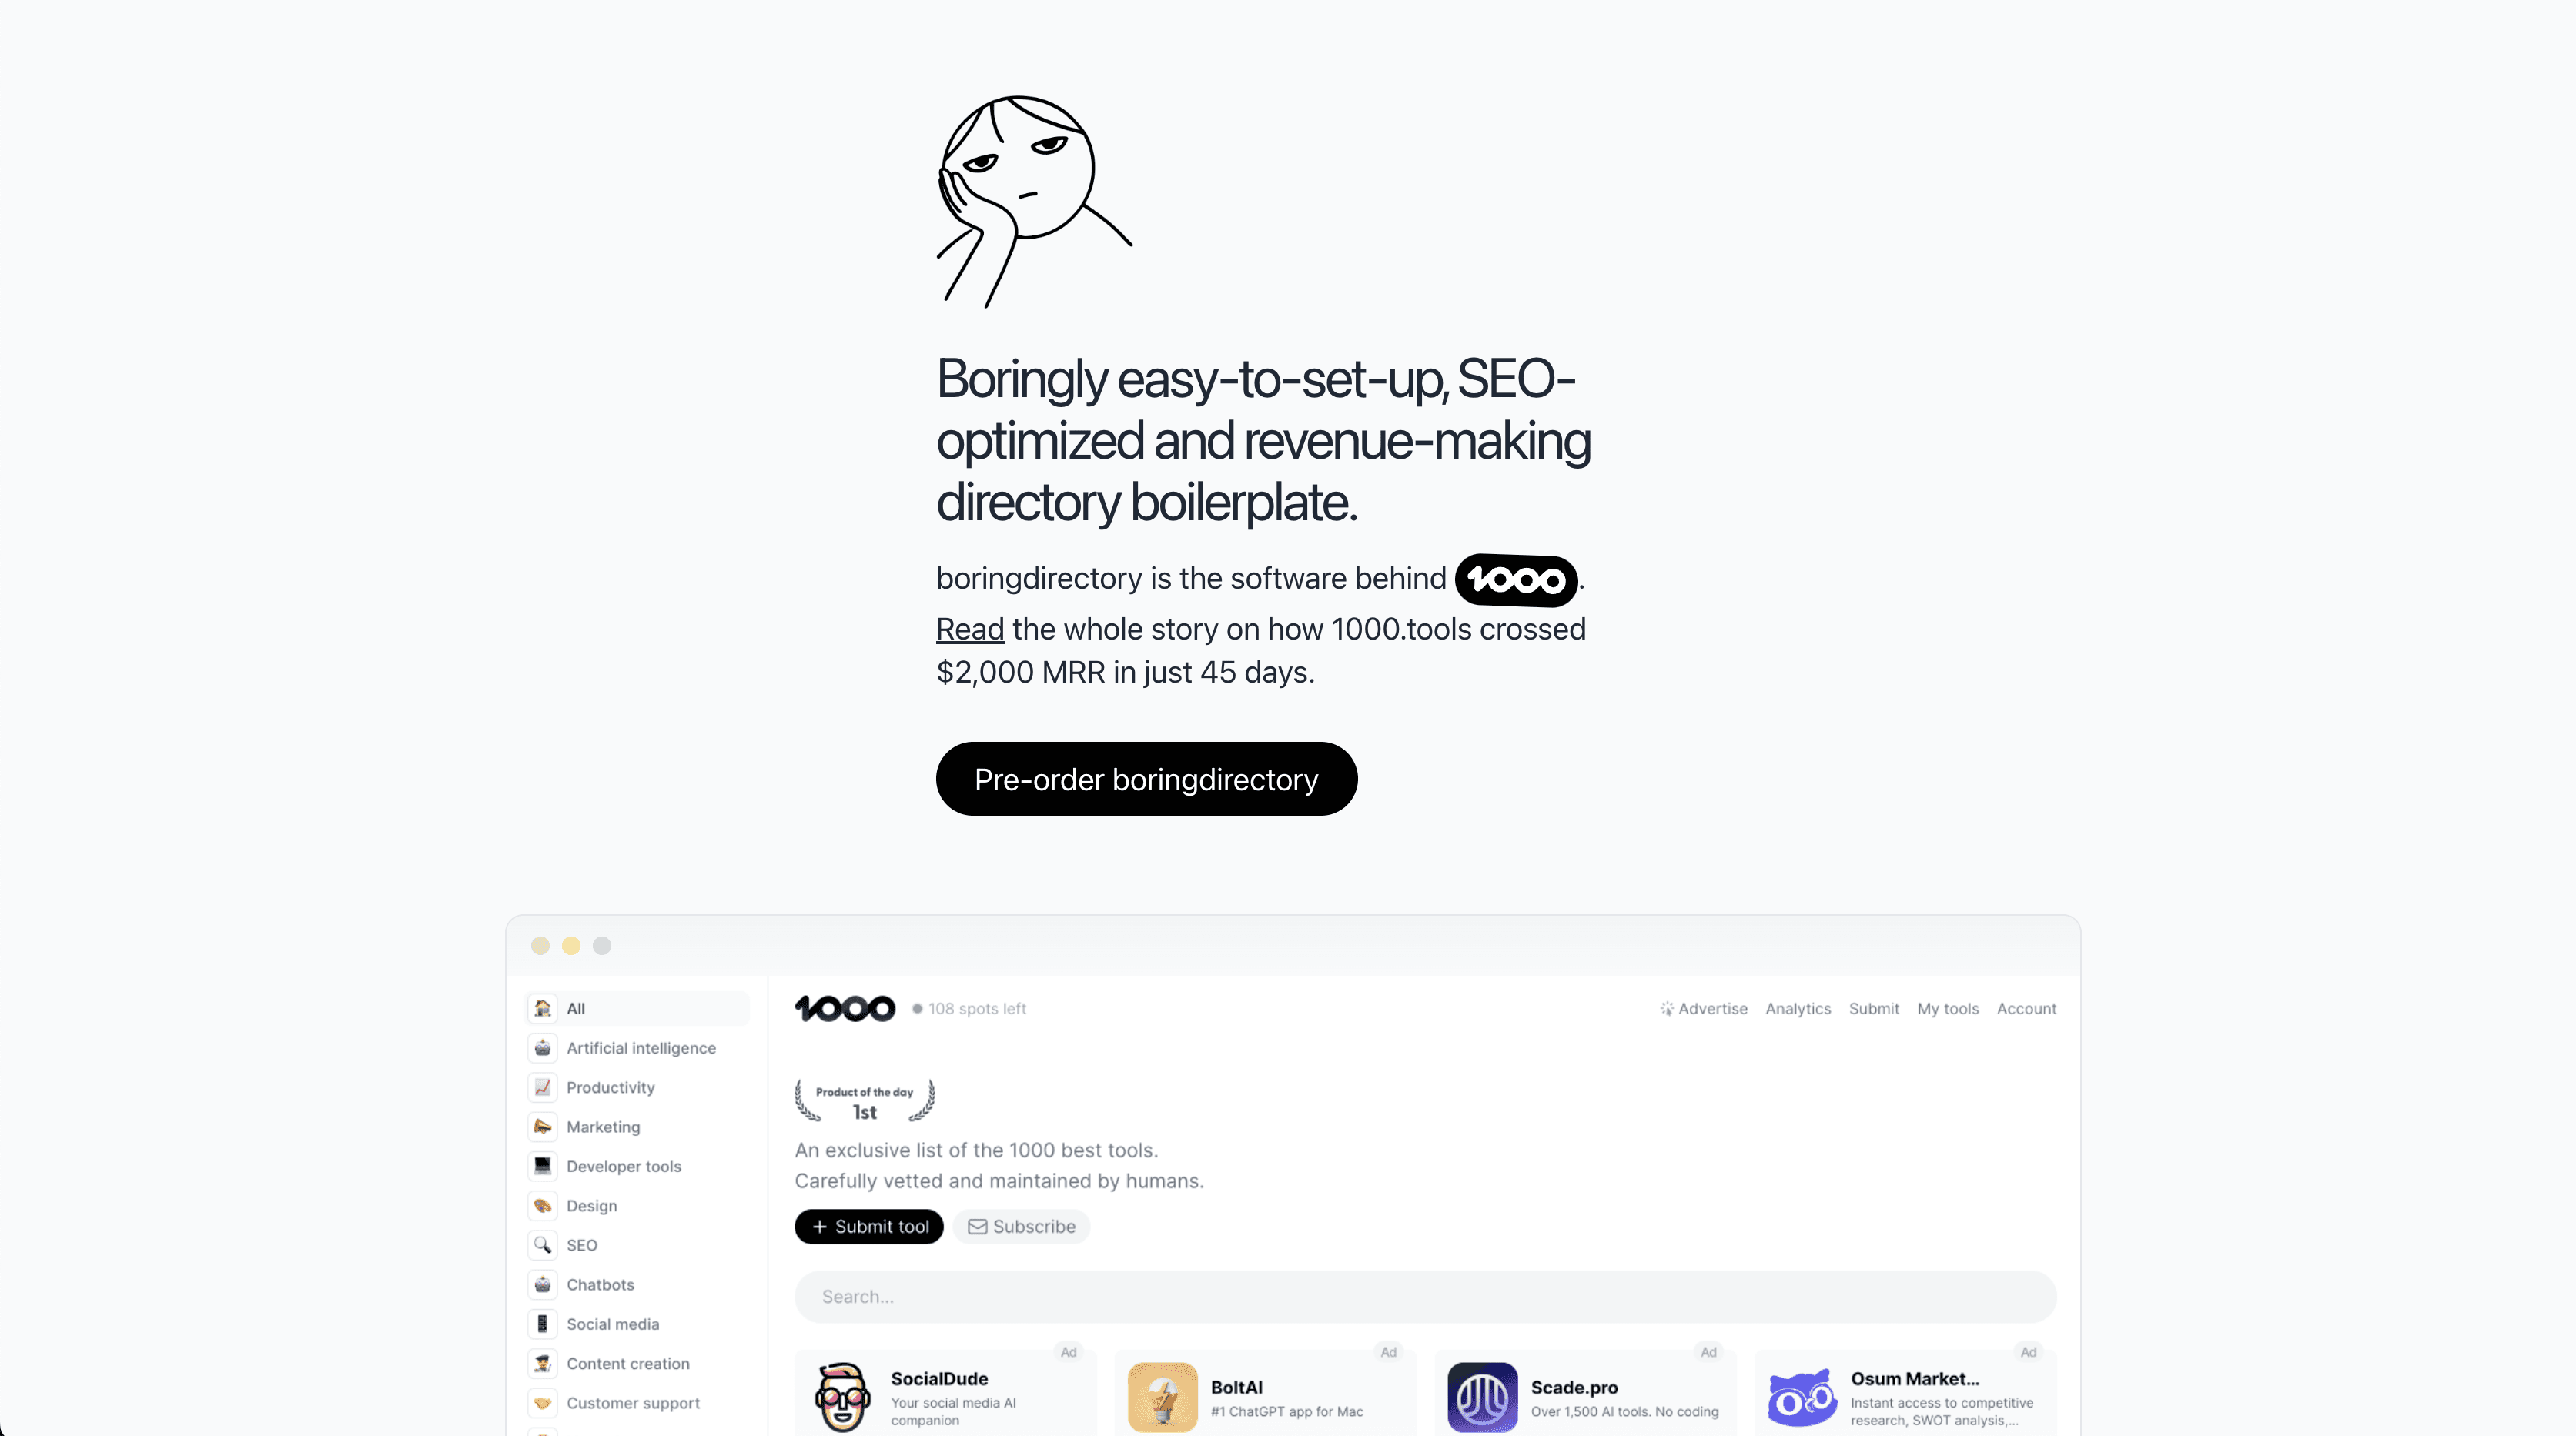Select the My tools menu item
The width and height of the screenshot is (2576, 1436).
tap(1948, 1008)
